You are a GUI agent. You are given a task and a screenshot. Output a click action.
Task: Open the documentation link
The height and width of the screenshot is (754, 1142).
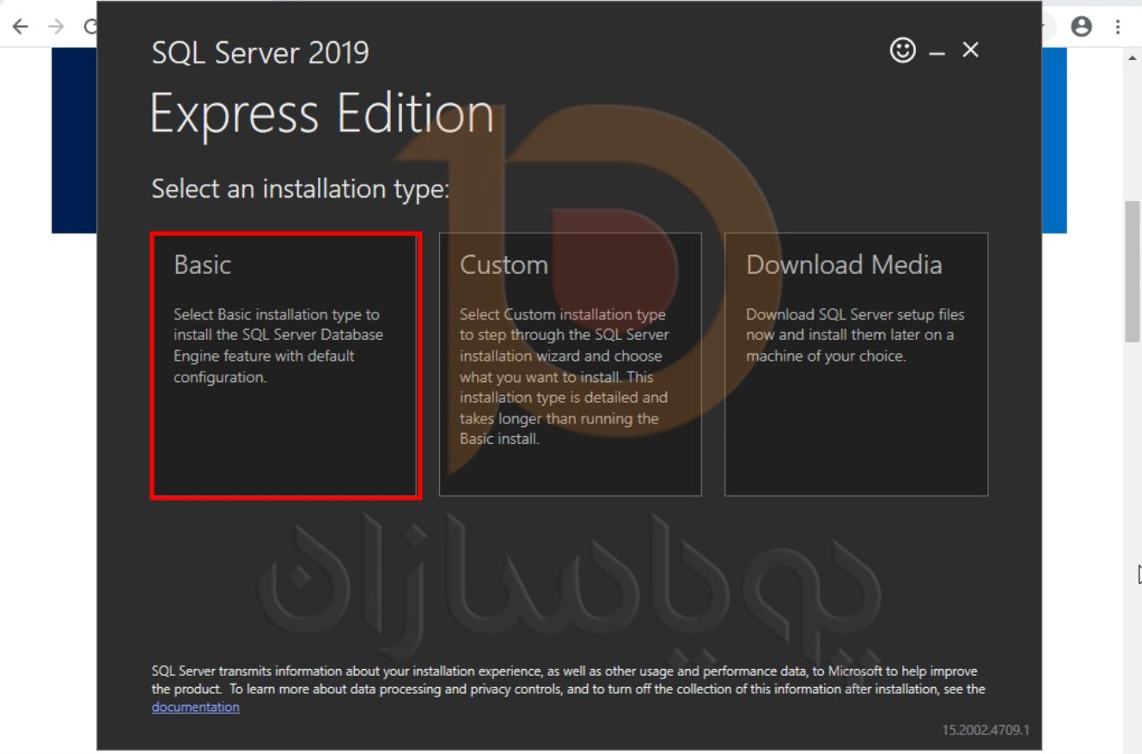click(x=195, y=707)
